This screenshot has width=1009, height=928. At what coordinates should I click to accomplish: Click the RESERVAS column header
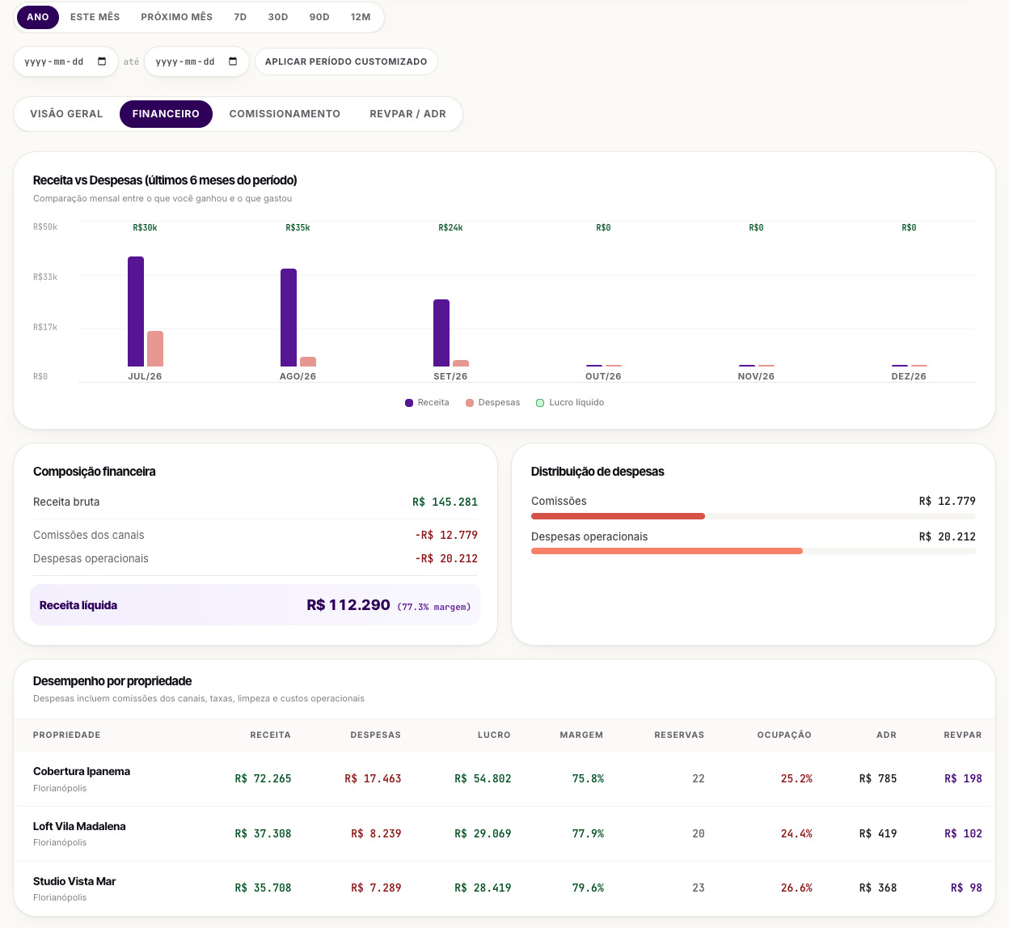(x=679, y=735)
